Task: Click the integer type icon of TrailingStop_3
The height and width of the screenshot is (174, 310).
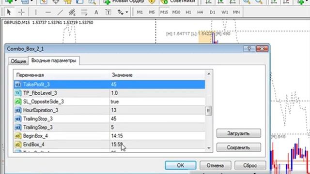Action: 18,119
